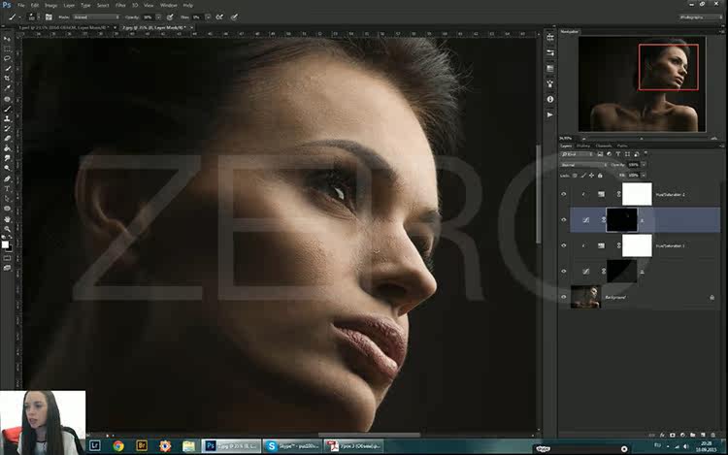Toggle layer filtering on/off switch

(x=645, y=153)
